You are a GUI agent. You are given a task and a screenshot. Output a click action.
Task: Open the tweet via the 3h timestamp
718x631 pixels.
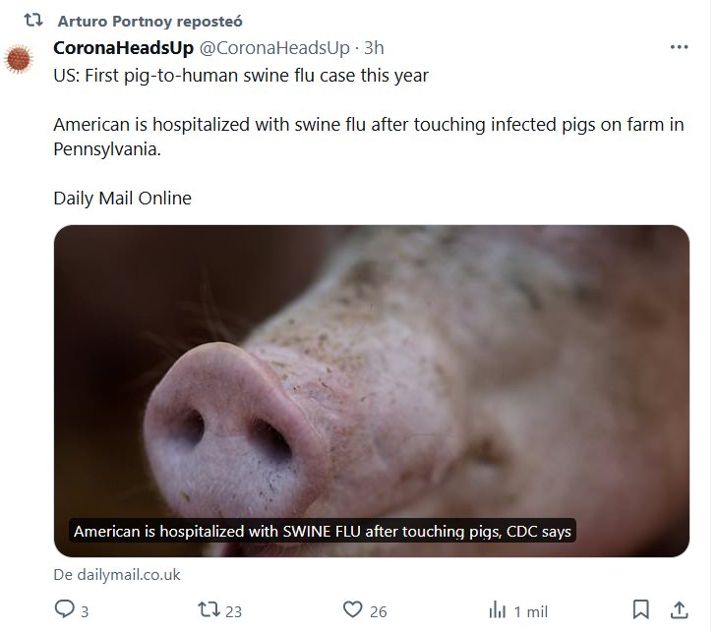374,47
